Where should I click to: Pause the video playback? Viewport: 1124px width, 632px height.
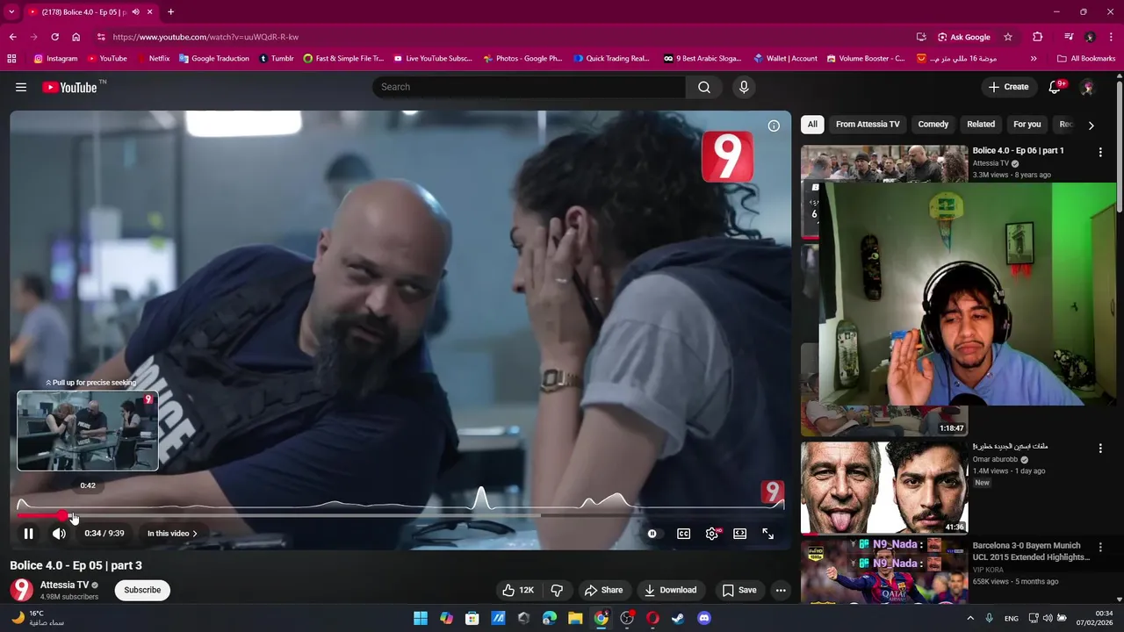tap(28, 533)
